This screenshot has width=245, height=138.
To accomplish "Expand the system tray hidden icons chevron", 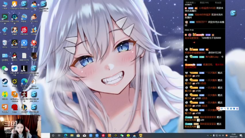I will pos(208,136).
